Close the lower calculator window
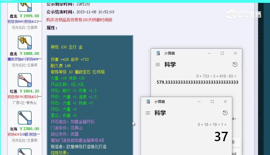The height and width of the screenshot is (155, 270). pos(225,102)
